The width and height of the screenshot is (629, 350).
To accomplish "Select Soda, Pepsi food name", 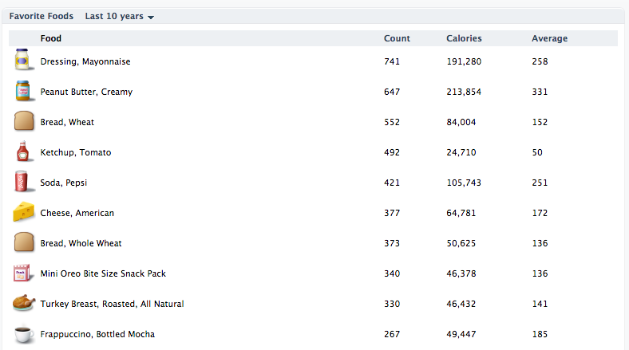I will click(x=63, y=183).
